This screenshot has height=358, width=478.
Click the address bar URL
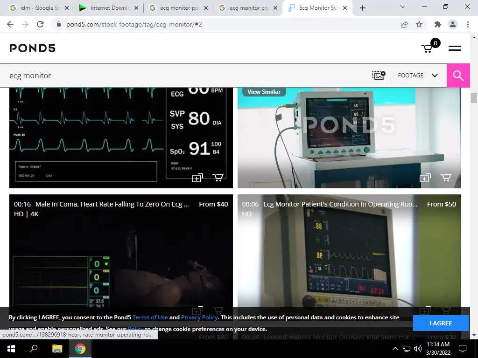tap(134, 24)
